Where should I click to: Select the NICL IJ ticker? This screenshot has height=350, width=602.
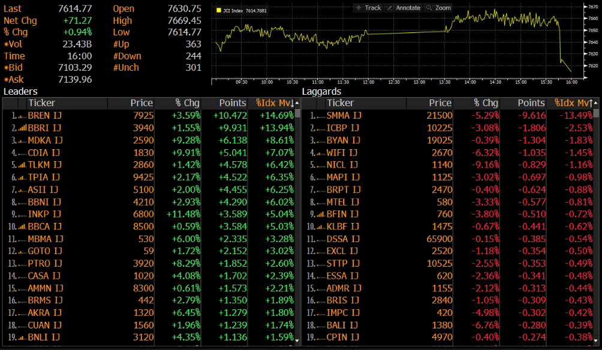(x=342, y=165)
